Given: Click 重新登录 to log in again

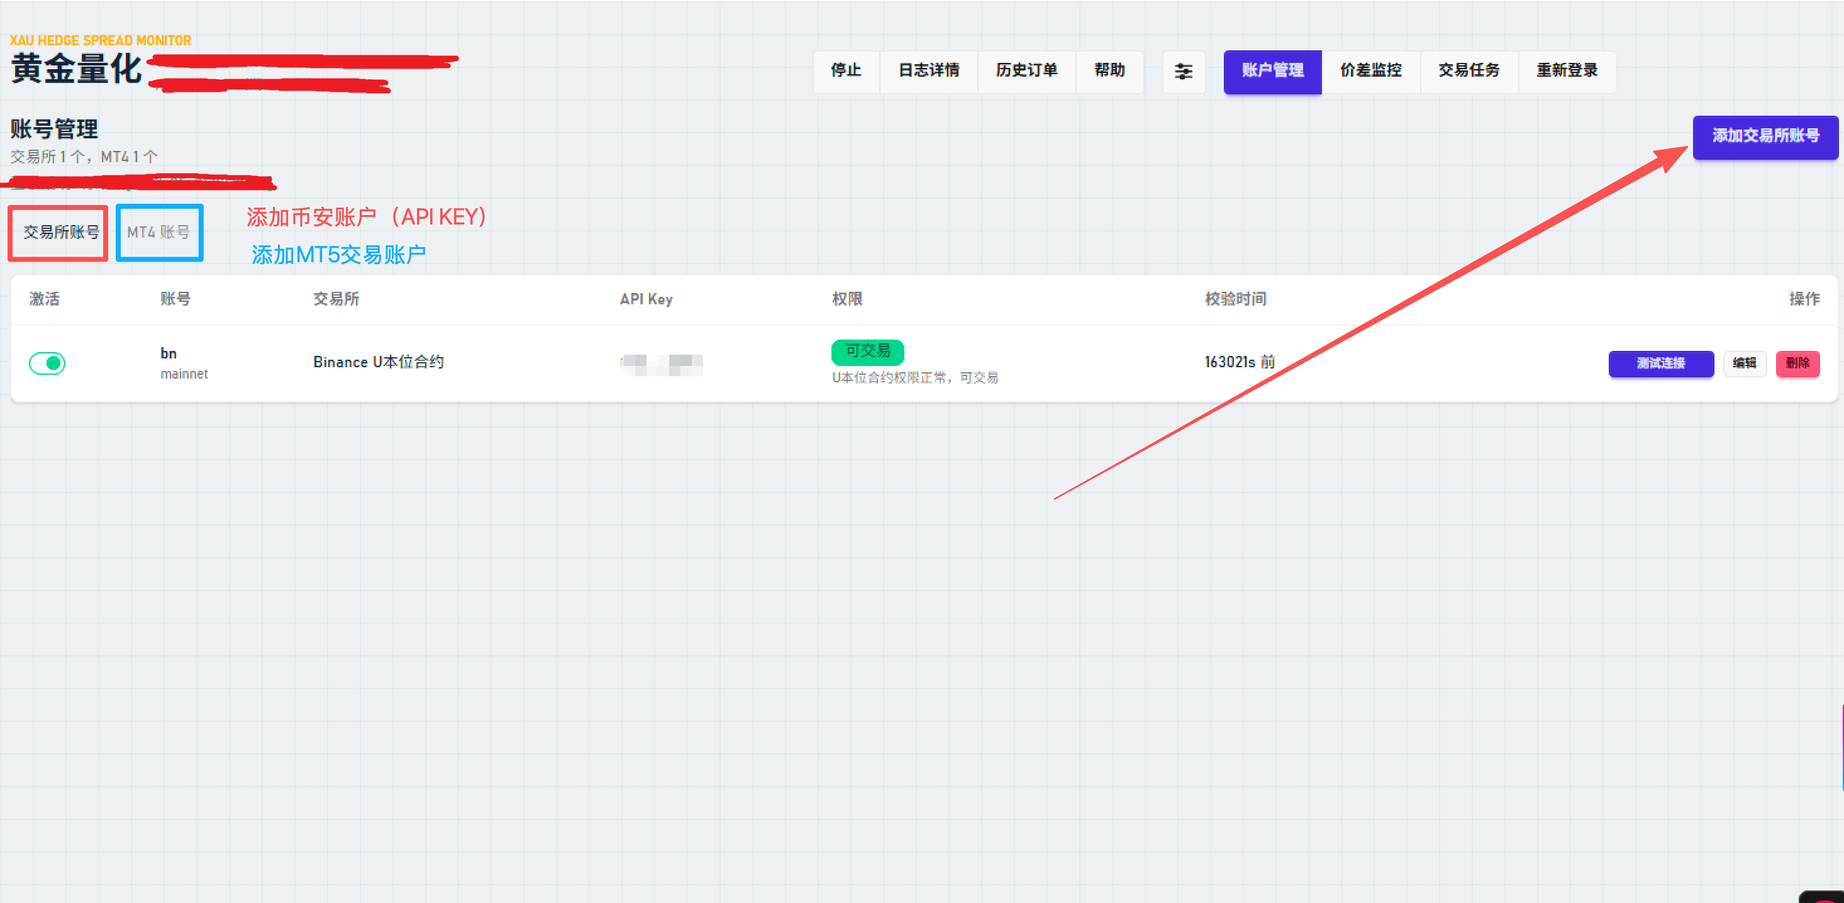Looking at the screenshot, I should [1567, 71].
